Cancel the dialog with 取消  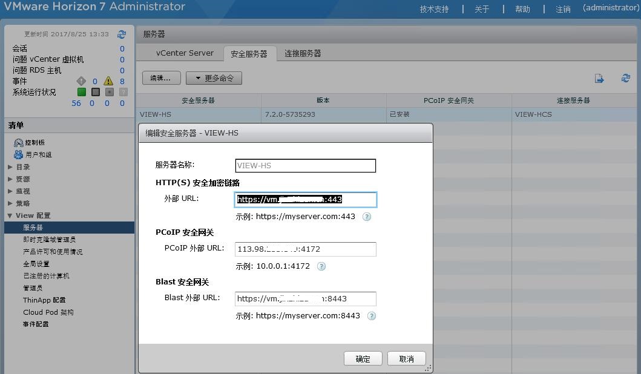(406, 358)
